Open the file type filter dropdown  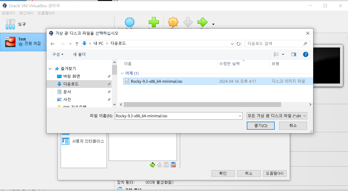277,116
